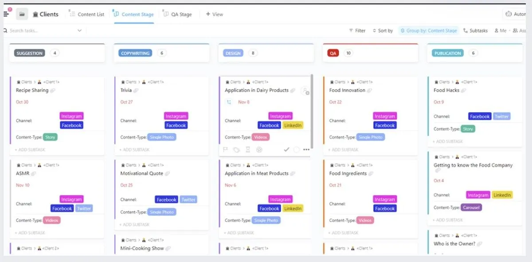Select the Dairy Products card circle checkbox
Image resolution: width=532 pixels, height=262 pixels.
pyautogui.click(x=297, y=150)
